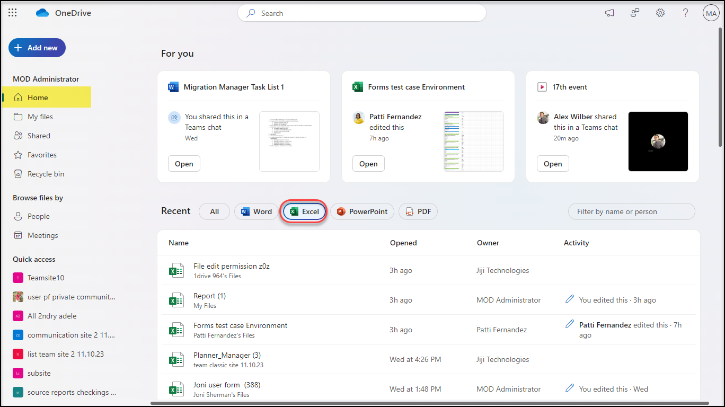The height and width of the screenshot is (407, 725).
Task: Open the help question mark icon
Action: (685, 13)
